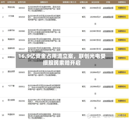Click the 证券代码 column header
This screenshot has width=129, height=120.
tap(22, 2)
